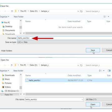
Task: Sort by Type column in Save dialog
Action: (x=89, y=21)
